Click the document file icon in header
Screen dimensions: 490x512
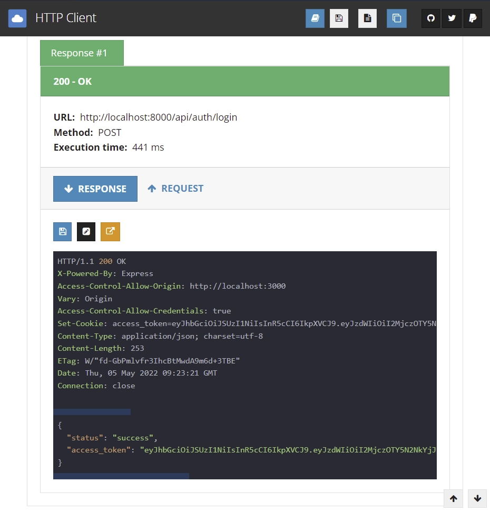point(367,18)
